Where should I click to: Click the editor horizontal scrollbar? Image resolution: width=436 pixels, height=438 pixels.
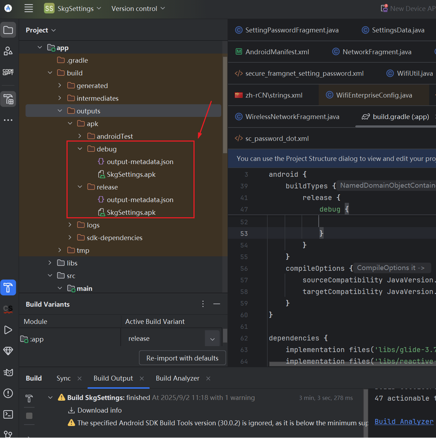click(x=352, y=364)
